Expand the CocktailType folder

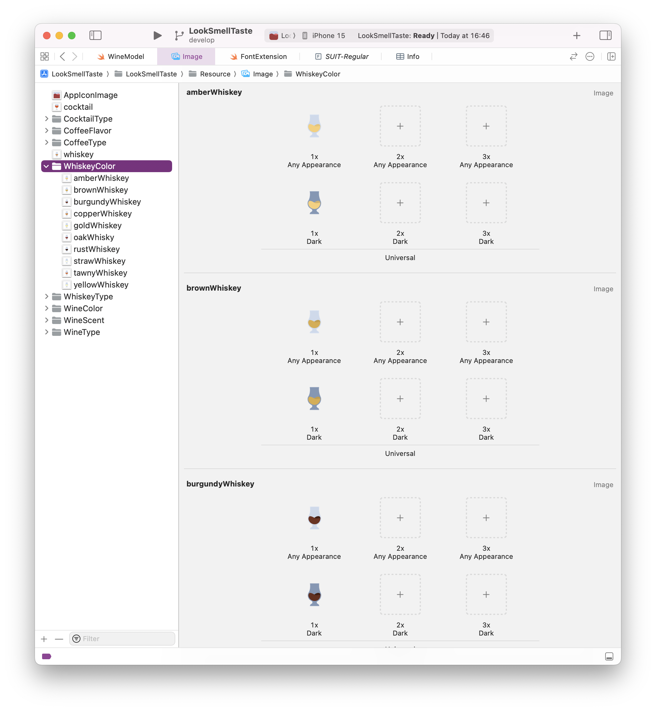point(46,119)
